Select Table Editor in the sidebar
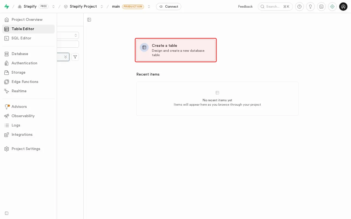The image size is (351, 219). 23,29
